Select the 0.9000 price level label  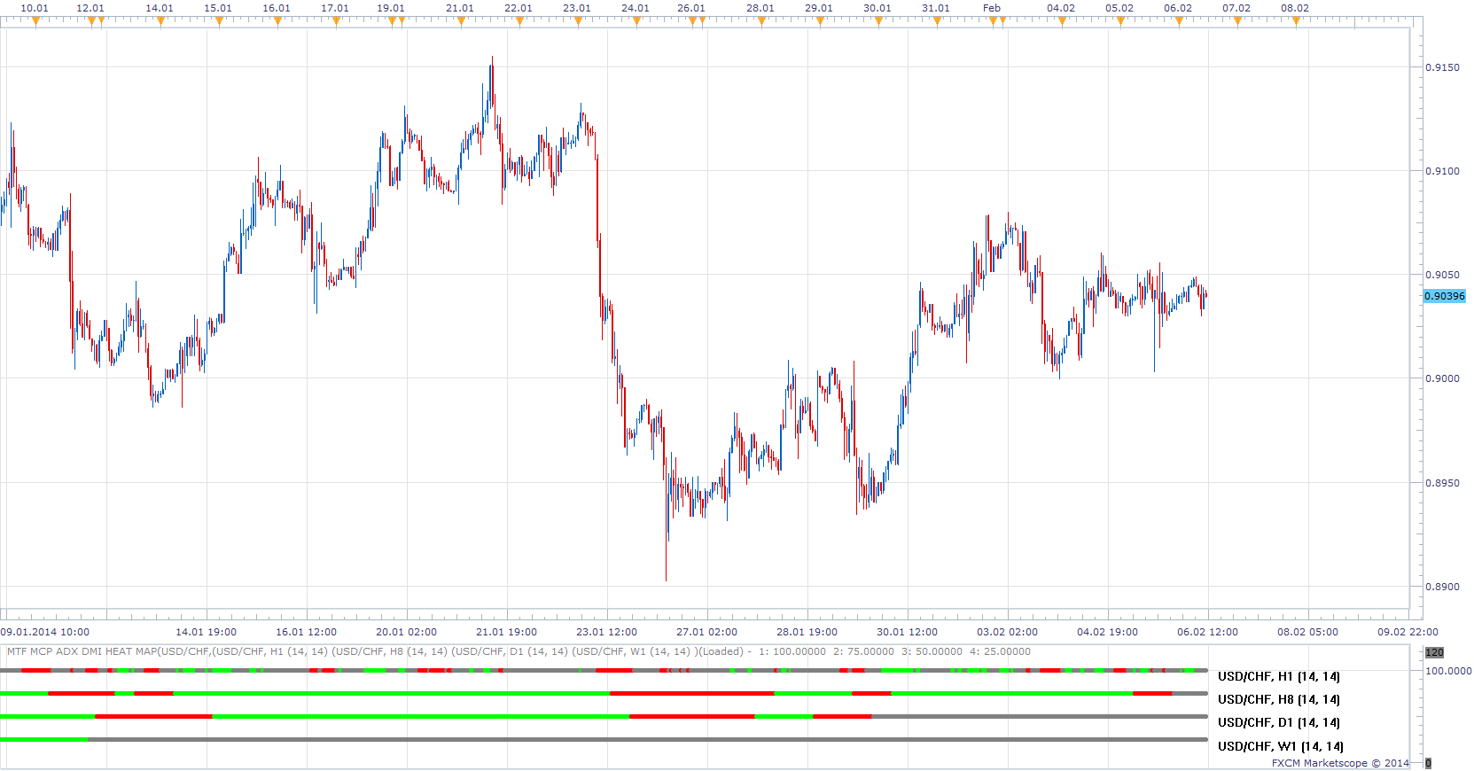tap(1442, 378)
